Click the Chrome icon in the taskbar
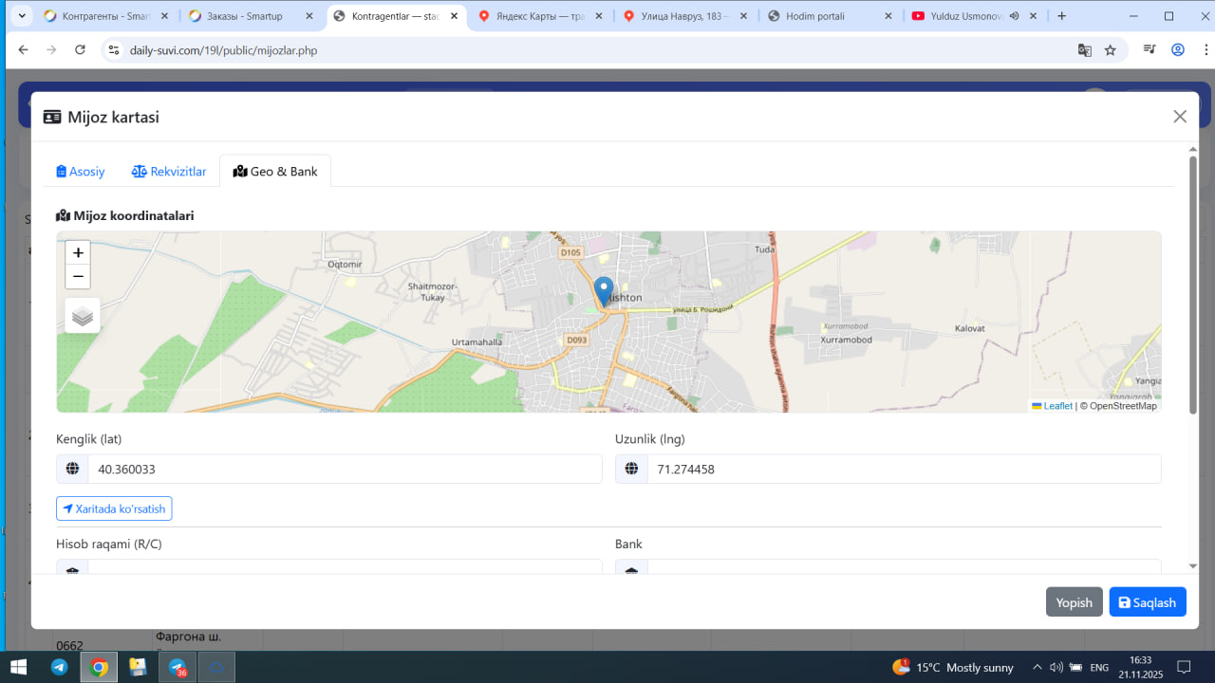 99,667
